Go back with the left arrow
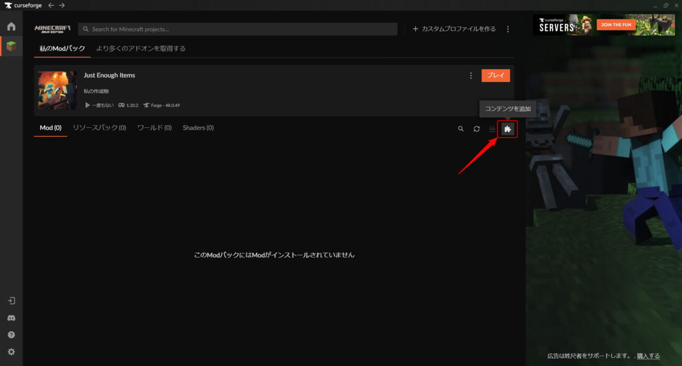682x366 pixels. coord(51,5)
